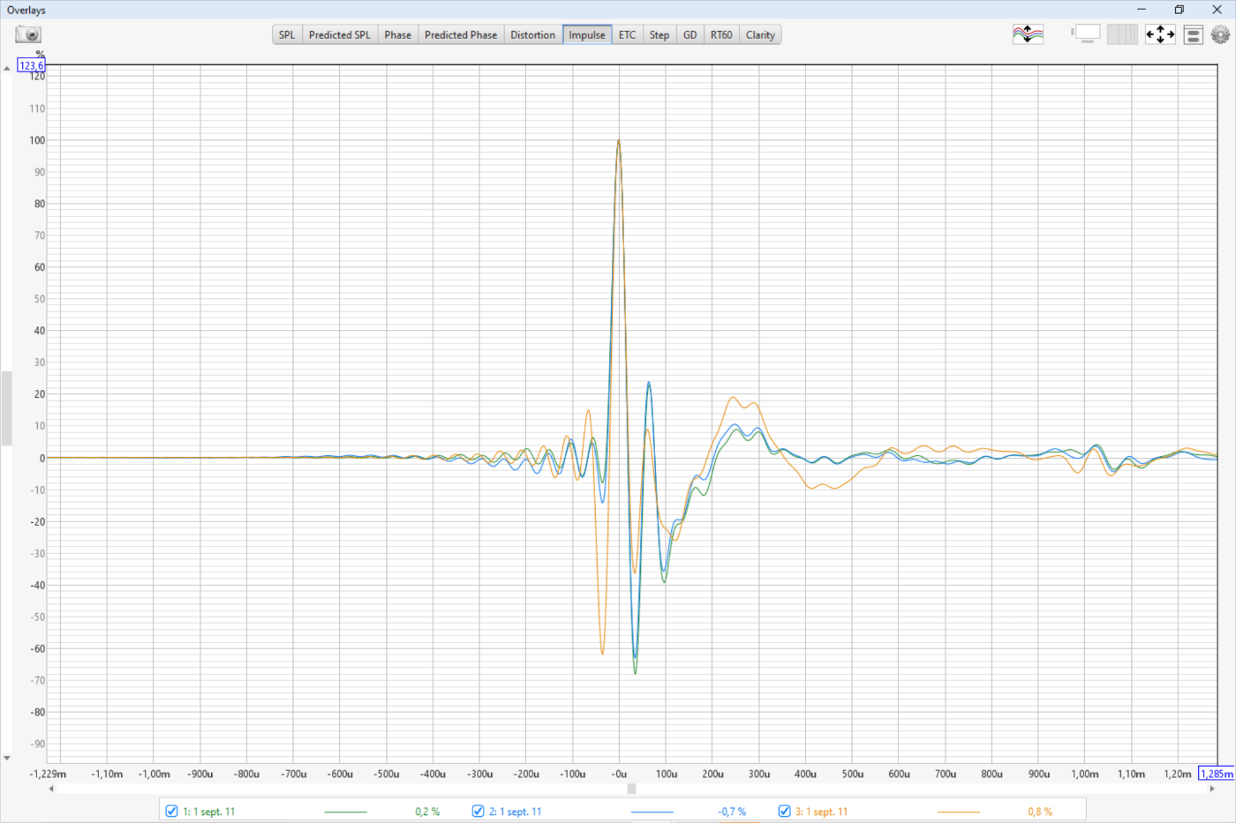Screen dimensions: 1236x823
Task: Uncheck the blue trace 2 checkbox
Action: coord(479,812)
